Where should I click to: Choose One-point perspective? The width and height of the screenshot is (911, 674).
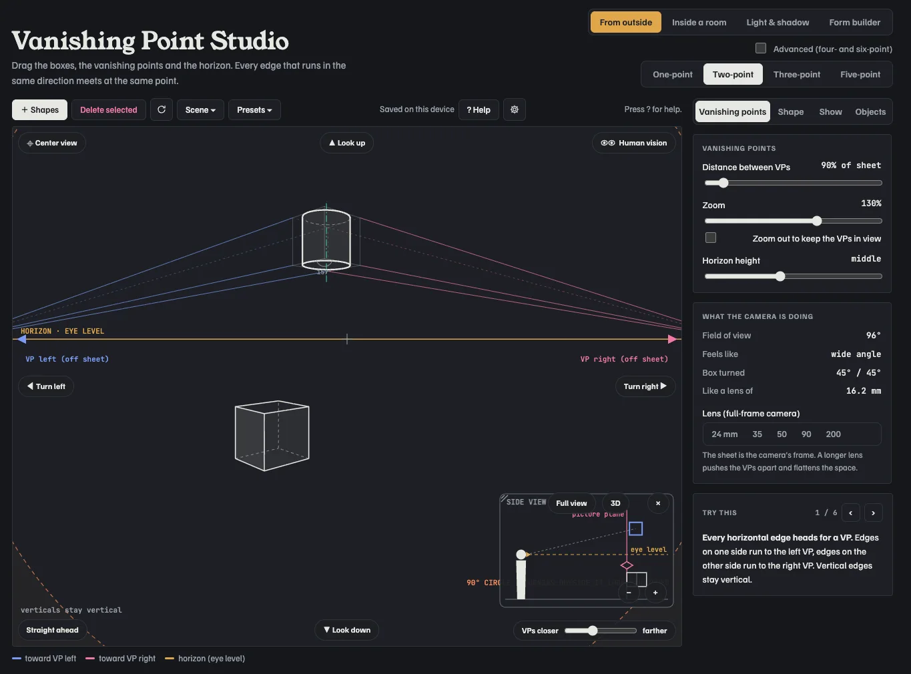pos(673,74)
